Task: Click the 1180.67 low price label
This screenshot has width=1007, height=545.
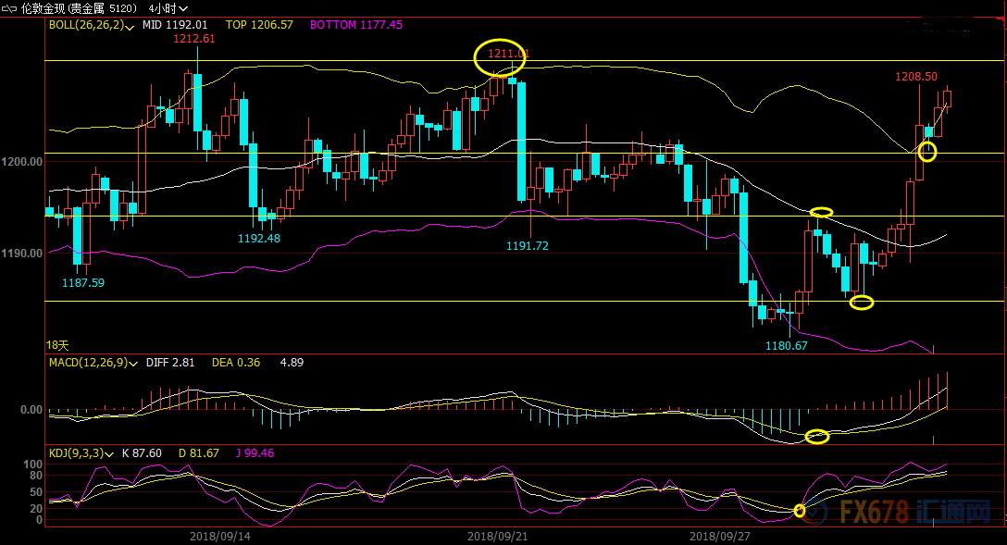Action: 786,345
